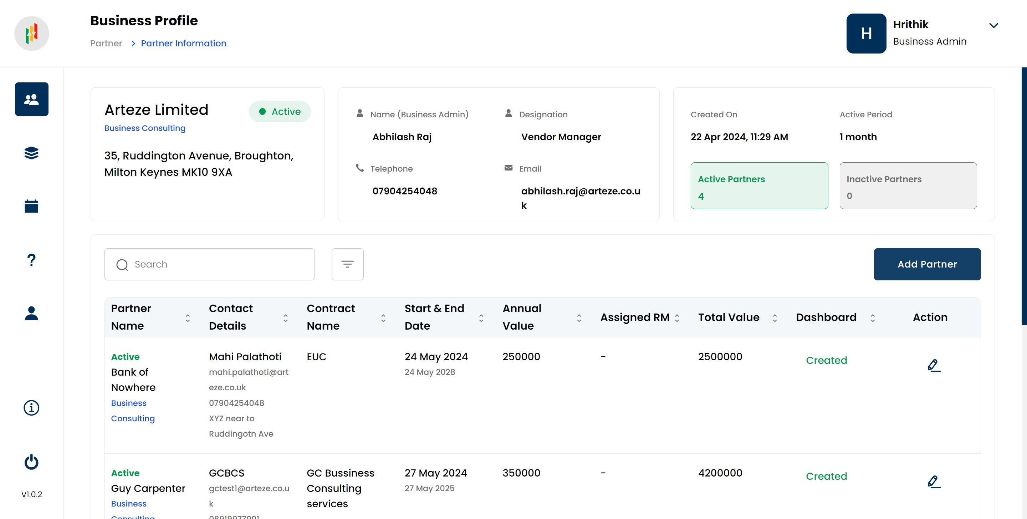Click the stacked layers sidebar icon
This screenshot has height=519, width=1027.
pos(31,153)
